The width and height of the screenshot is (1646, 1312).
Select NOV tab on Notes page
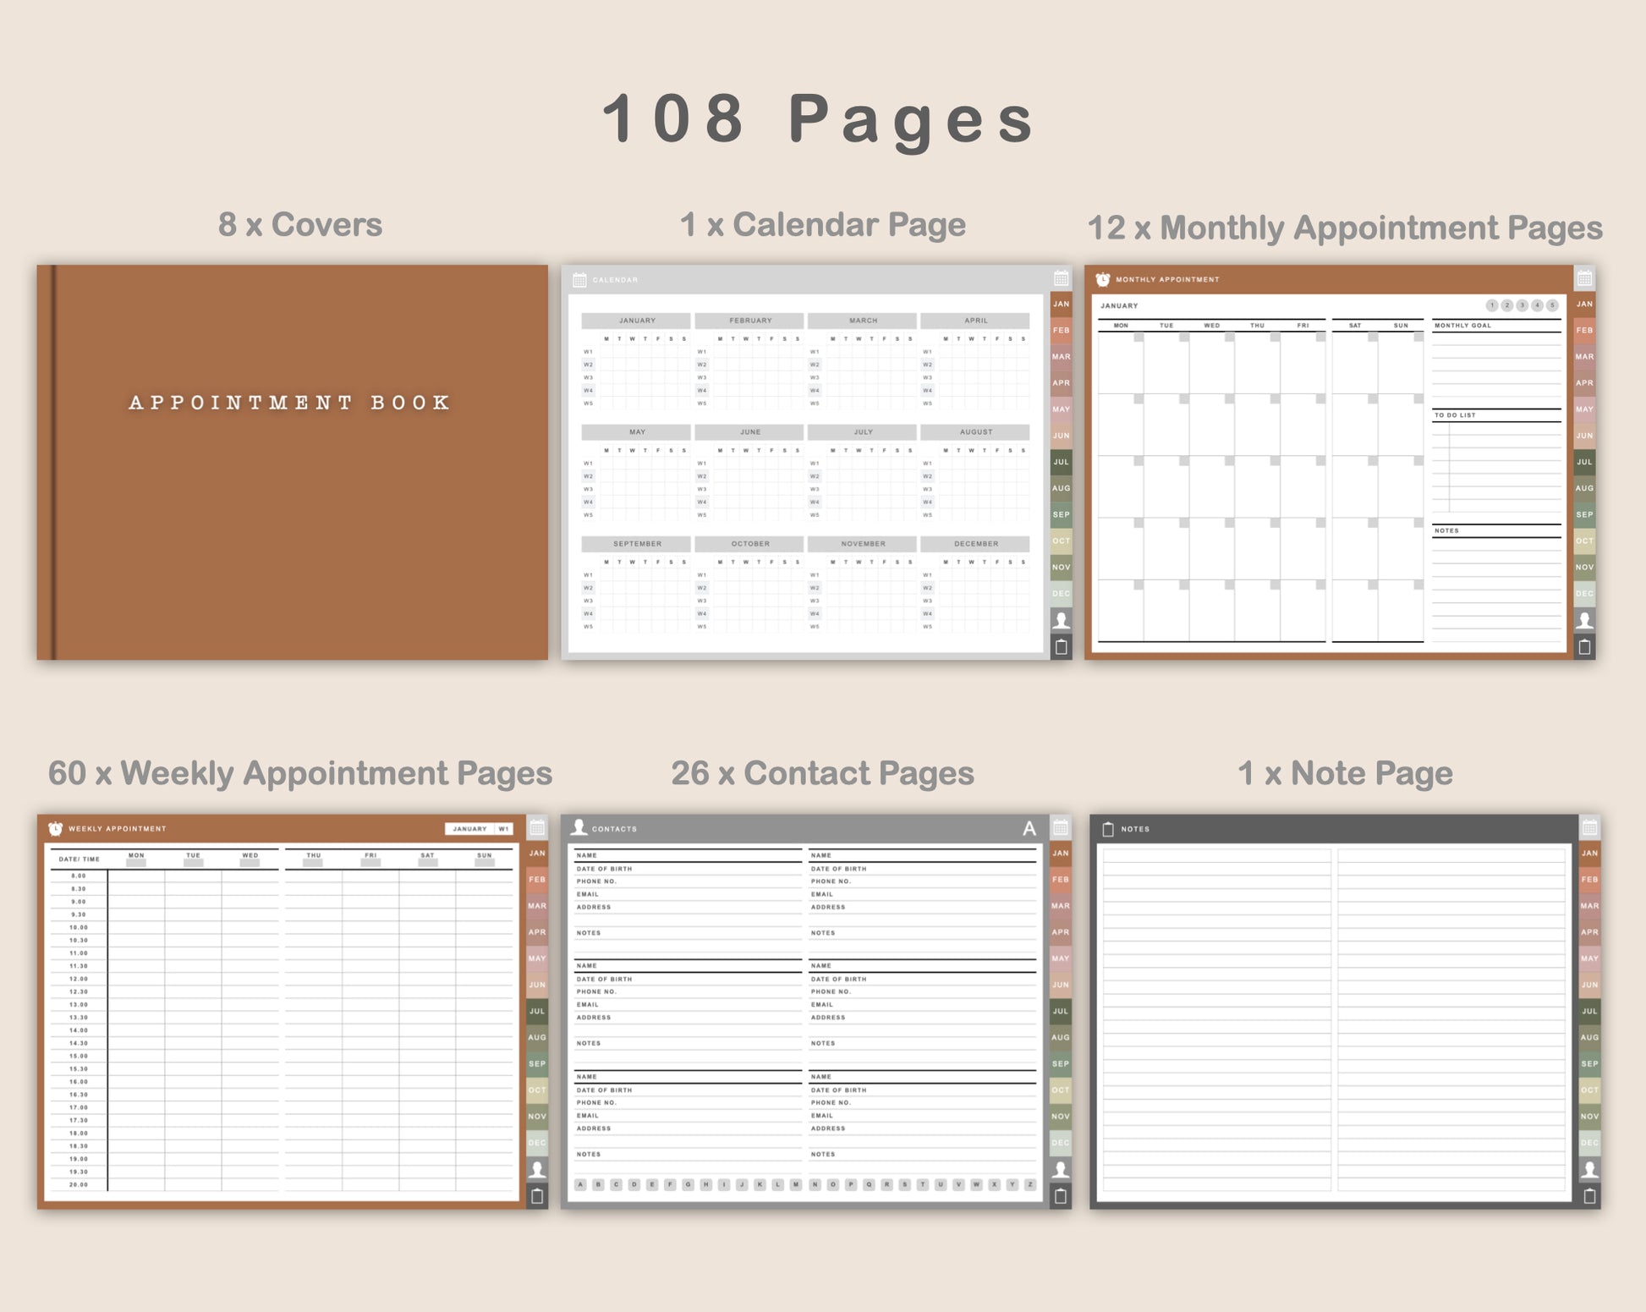1589,1117
